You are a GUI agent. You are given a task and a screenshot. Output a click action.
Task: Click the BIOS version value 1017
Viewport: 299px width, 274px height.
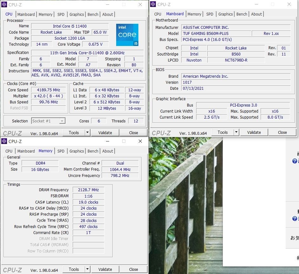(x=236, y=82)
